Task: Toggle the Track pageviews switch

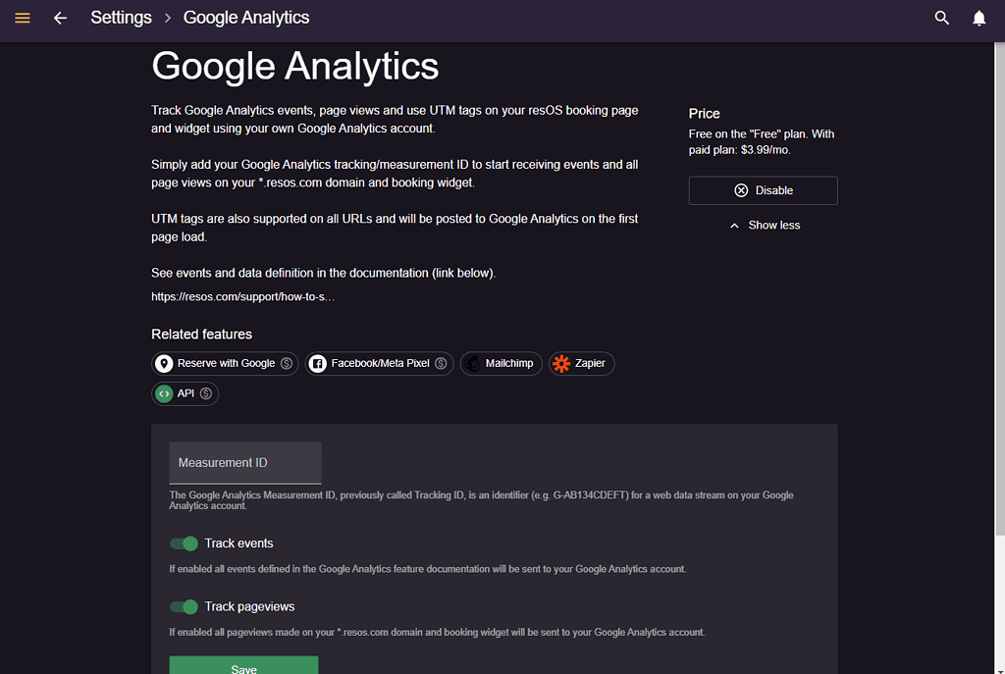Action: (x=184, y=606)
